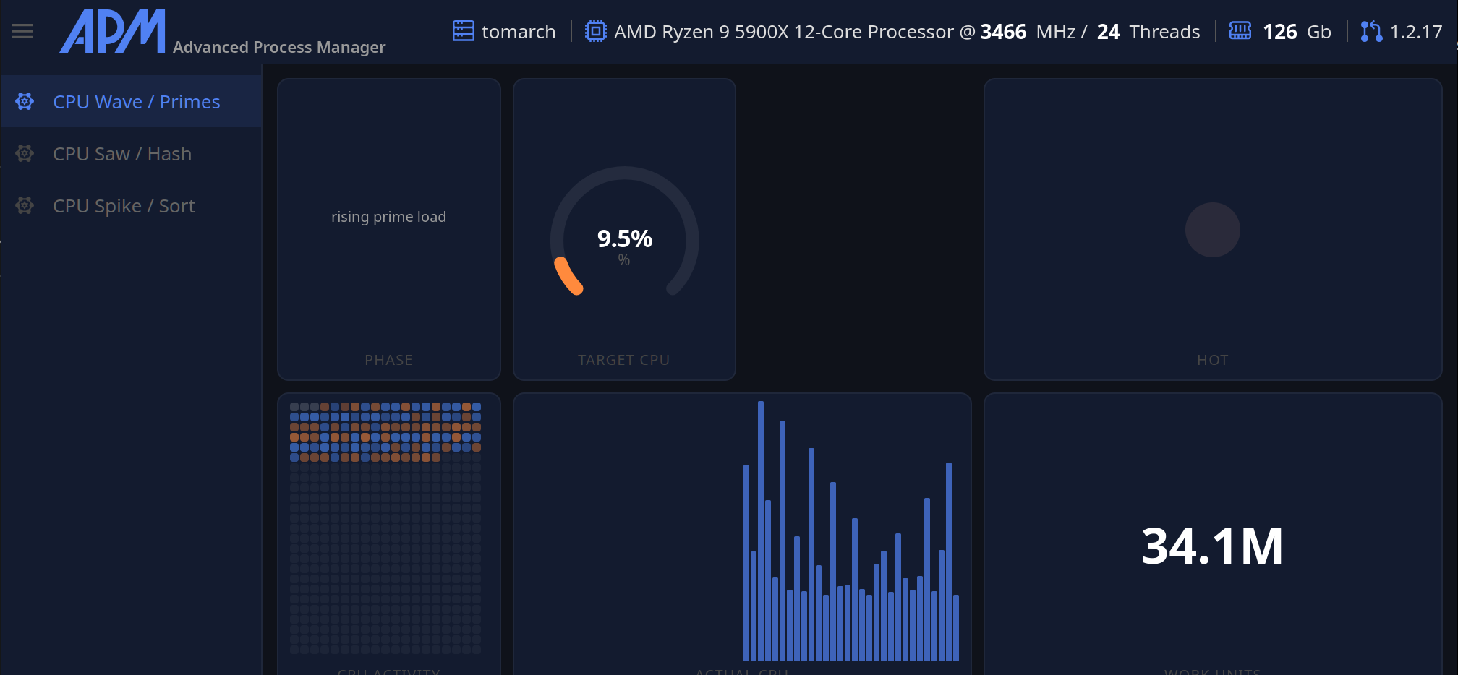
Task: Click the version branch icon beside 1.2.17
Action: (x=1370, y=31)
